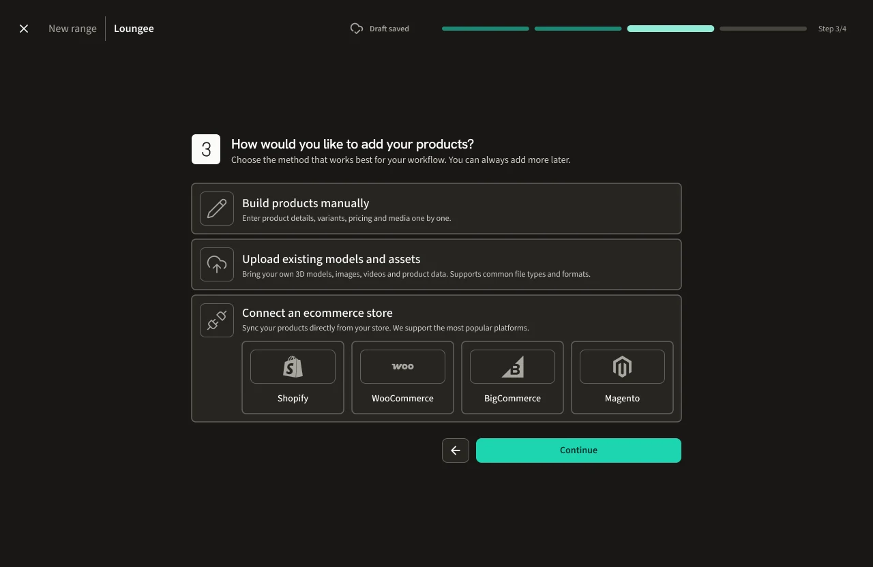This screenshot has width=873, height=567.
Task: Close the new range wizard
Action: (x=24, y=29)
